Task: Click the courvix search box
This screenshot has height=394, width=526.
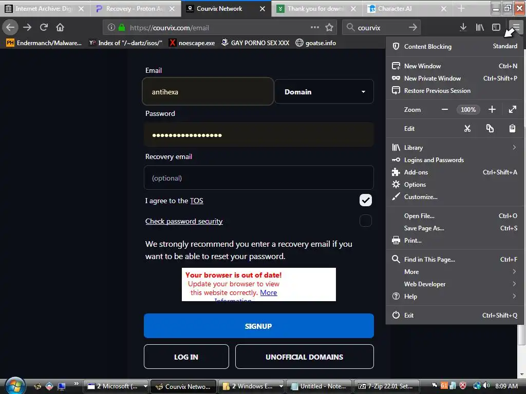Action: coord(381,28)
